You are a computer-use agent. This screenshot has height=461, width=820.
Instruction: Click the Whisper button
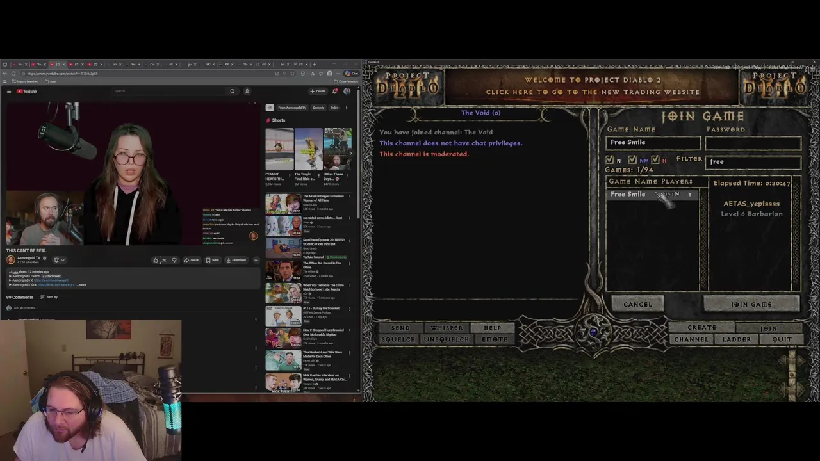tap(447, 328)
